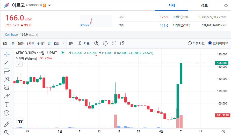Viewport: 231px width, 135px height.
Task: Select the 1분 timeframe
Action: pyautogui.click(x=12, y=43)
